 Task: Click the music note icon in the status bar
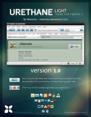(64, 63)
